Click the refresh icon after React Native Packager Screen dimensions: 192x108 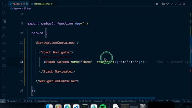(x=61, y=101)
